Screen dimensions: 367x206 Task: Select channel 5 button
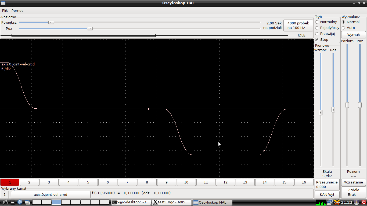tap(88, 182)
